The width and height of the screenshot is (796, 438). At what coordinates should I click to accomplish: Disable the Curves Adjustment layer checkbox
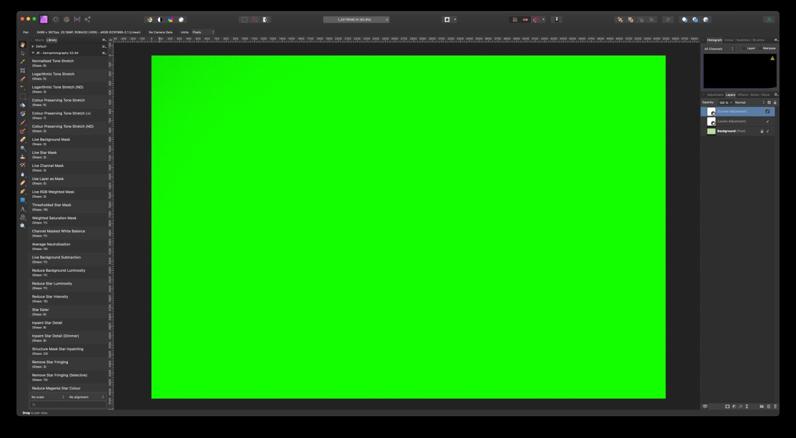[767, 111]
